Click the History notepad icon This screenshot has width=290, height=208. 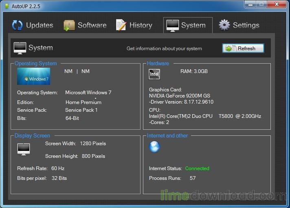pos(121,25)
